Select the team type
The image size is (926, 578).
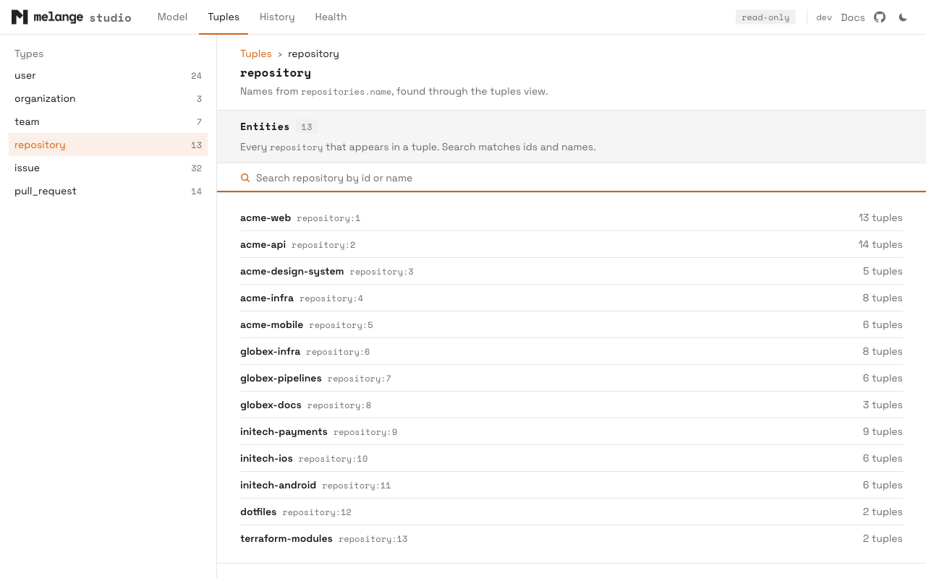(109, 121)
